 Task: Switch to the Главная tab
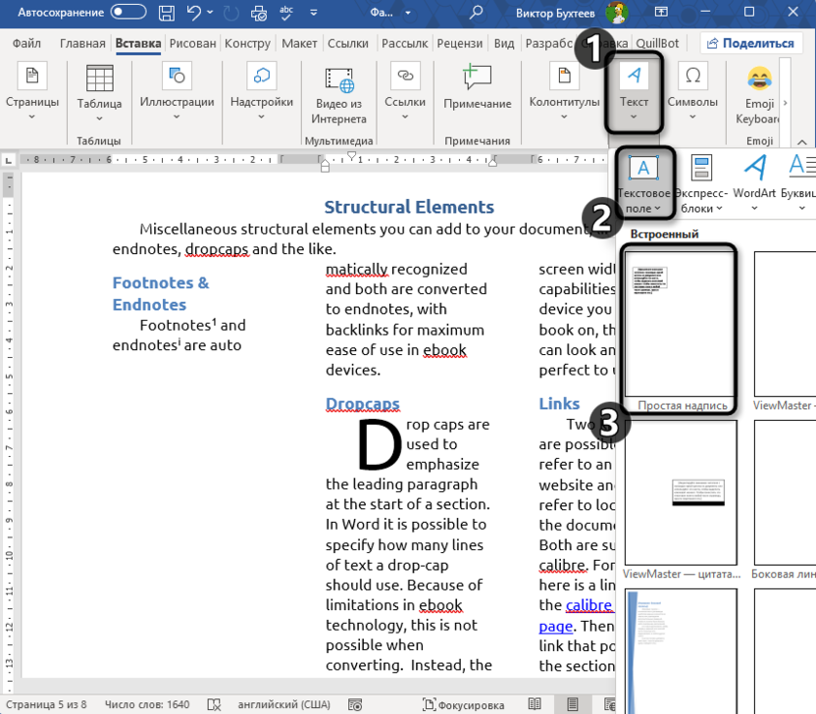point(82,44)
